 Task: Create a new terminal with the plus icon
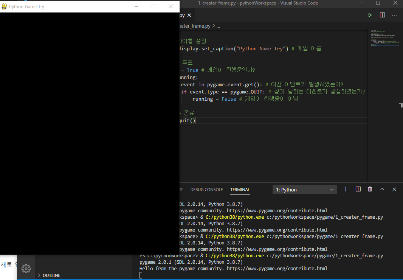click(x=346, y=189)
